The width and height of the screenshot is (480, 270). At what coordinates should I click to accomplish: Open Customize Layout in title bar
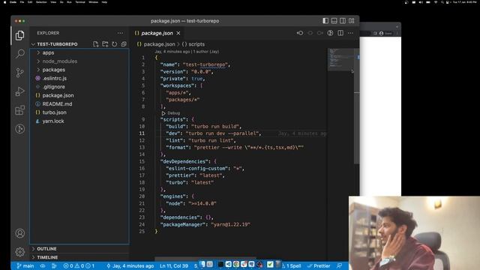point(352,21)
